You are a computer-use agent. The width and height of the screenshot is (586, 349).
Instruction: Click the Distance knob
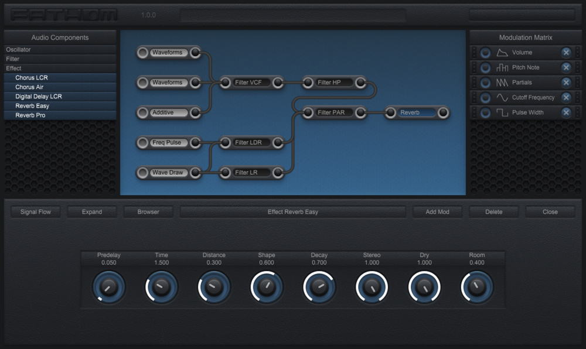(214, 287)
